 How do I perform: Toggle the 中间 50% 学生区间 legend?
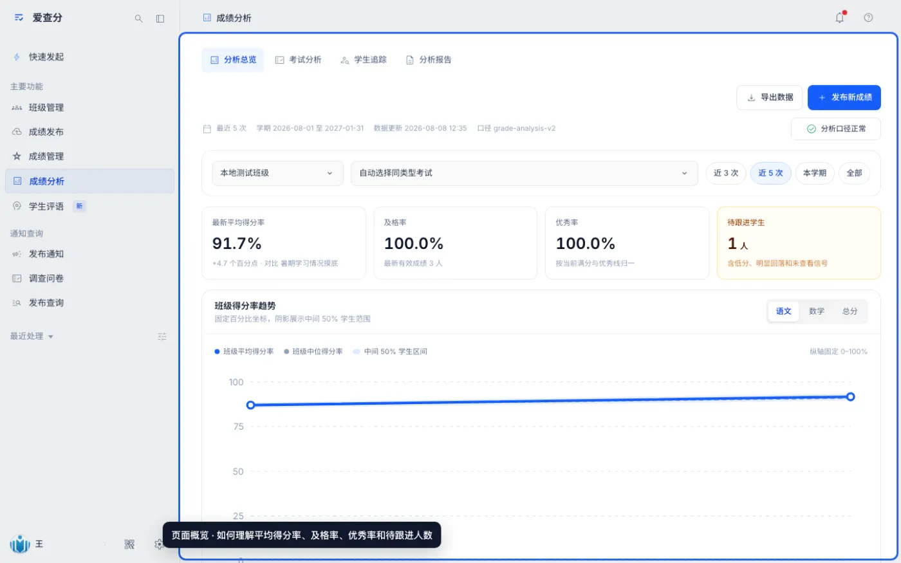coord(390,352)
